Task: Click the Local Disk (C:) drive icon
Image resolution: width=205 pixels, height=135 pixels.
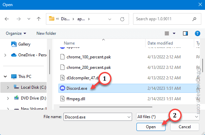Action: pos(16,87)
